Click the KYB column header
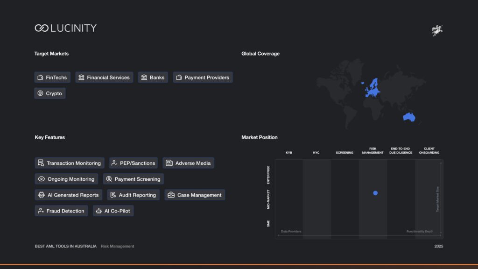This screenshot has width=478, height=269. (288, 153)
